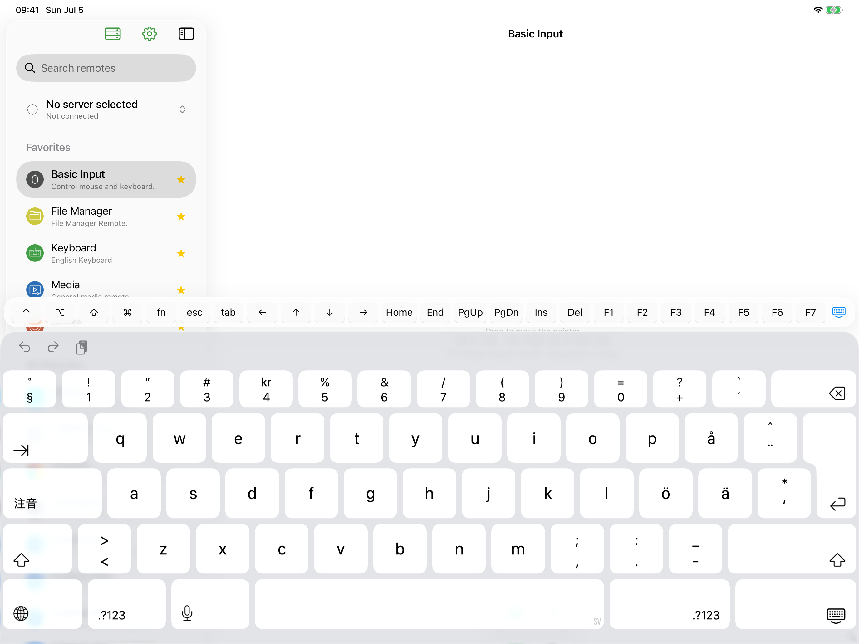Open the File Manager remote
Image resolution: width=859 pixels, height=644 pixels.
pos(106,216)
